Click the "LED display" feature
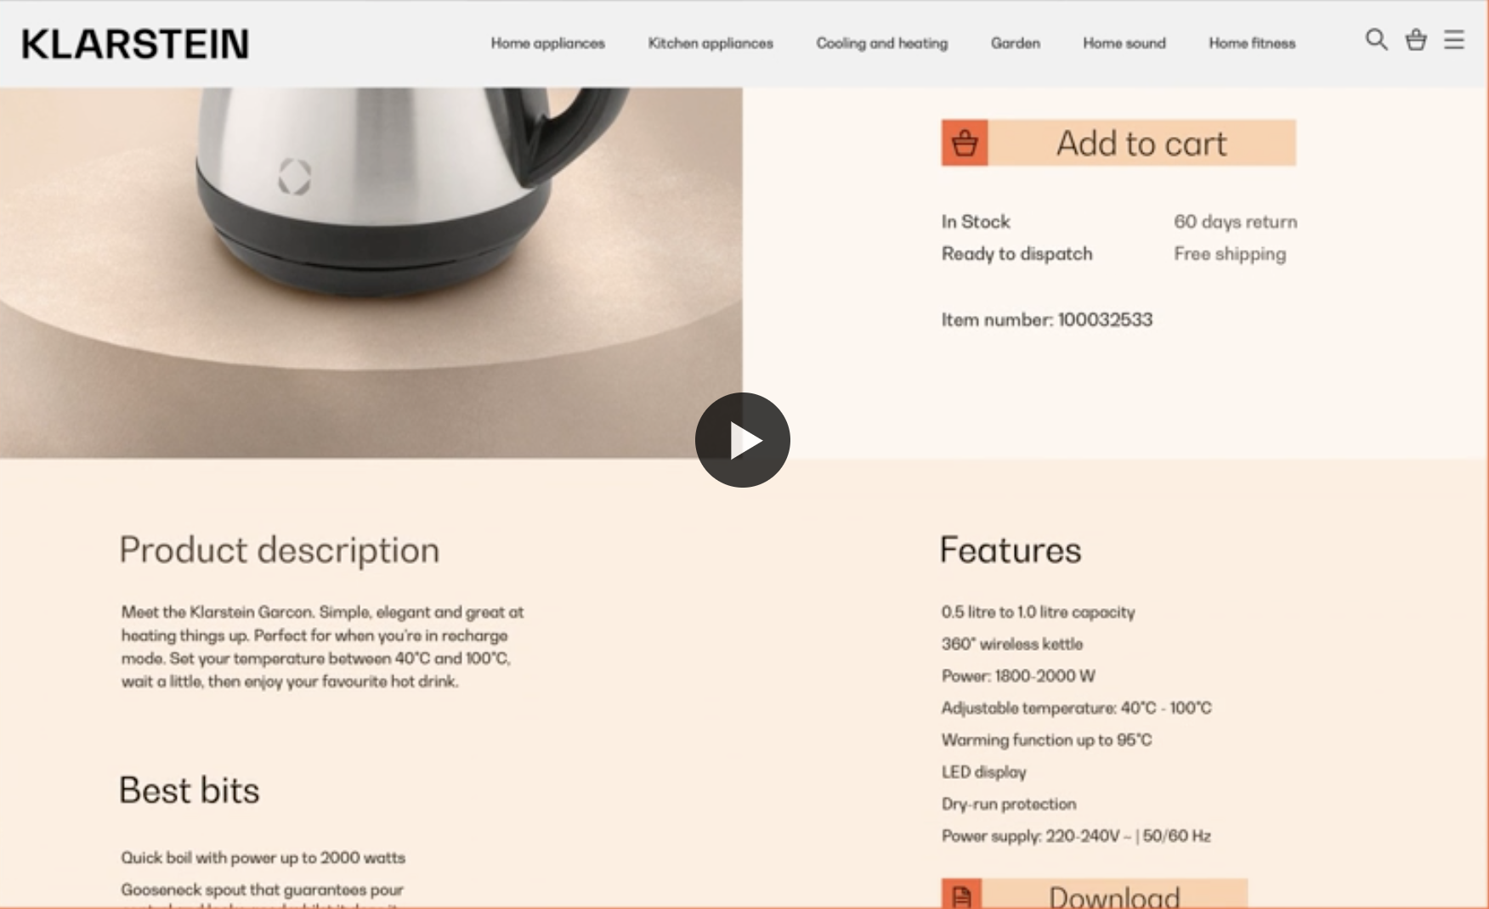This screenshot has height=909, width=1489. (x=984, y=772)
